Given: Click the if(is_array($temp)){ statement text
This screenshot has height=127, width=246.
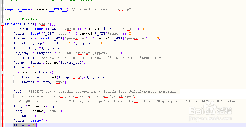Looking at the screenshot, I should tap(35, 72).
